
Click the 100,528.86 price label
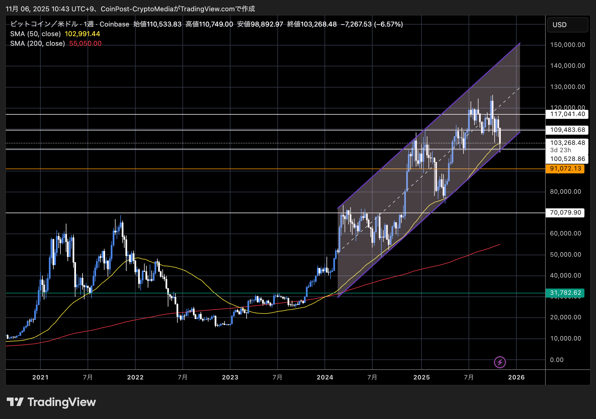[567, 159]
